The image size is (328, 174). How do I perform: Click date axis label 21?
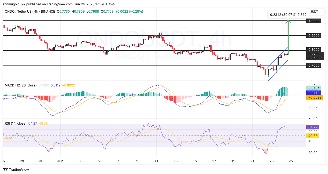(x=253, y=161)
